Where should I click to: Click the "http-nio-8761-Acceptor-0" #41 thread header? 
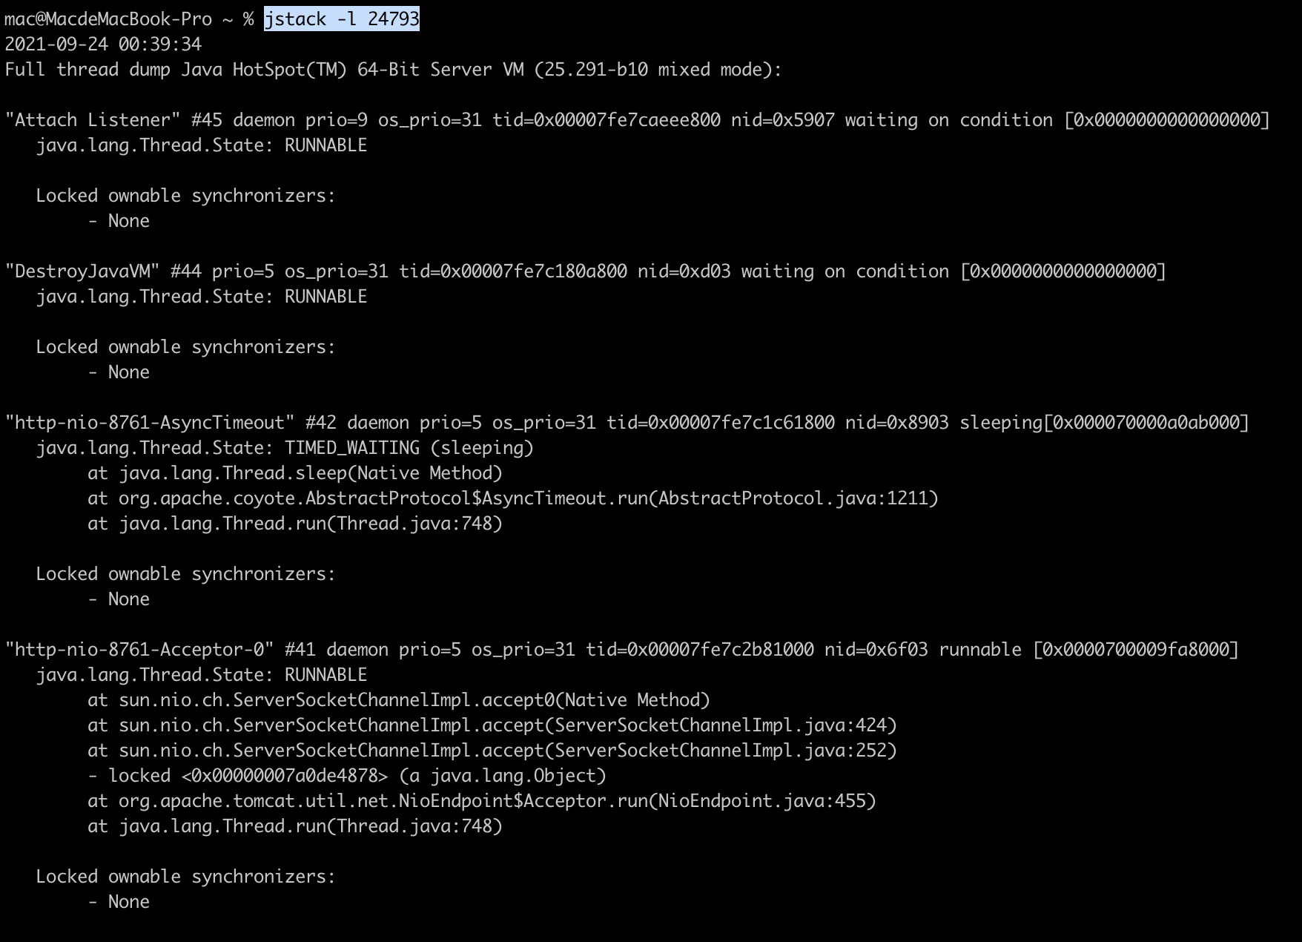622,649
